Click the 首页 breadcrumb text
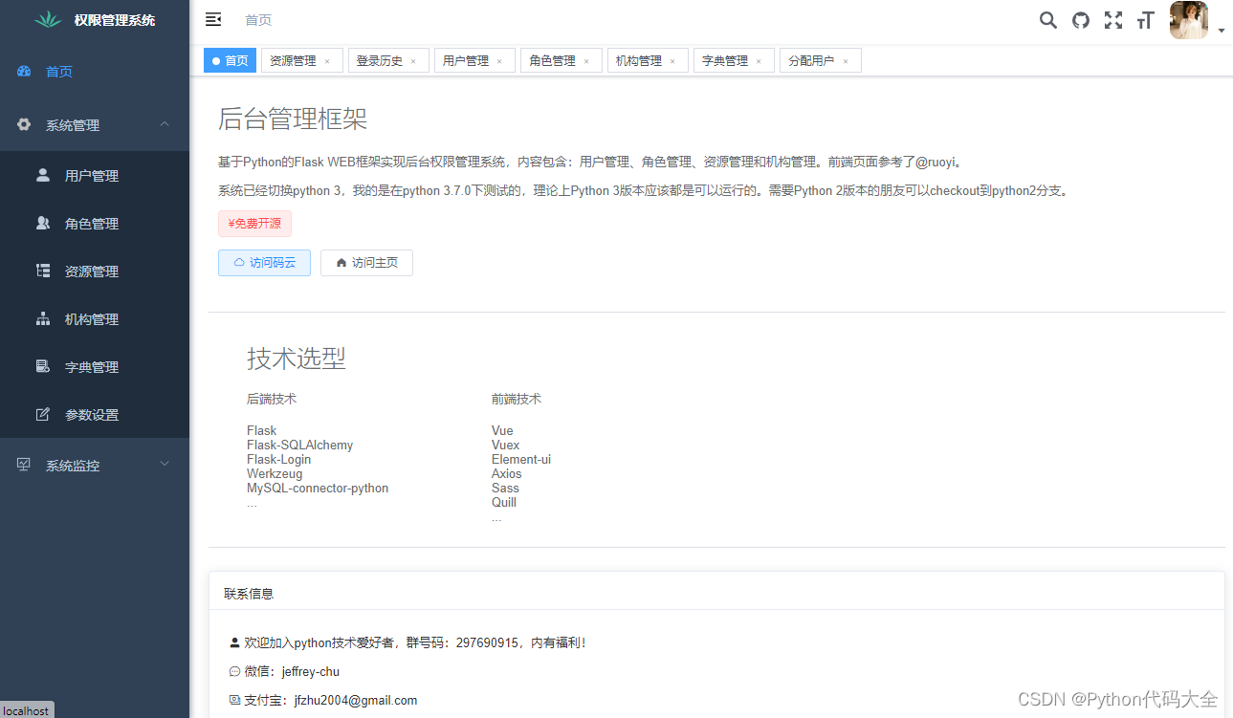Screen dimensions: 1233x718 coord(258,20)
